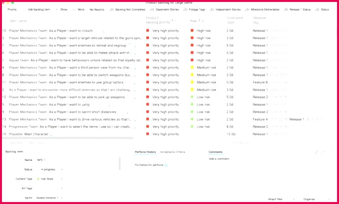This screenshot has width=339, height=204.
Task: Click sort arrow on Product backlog priority column
Action: tap(173, 21)
